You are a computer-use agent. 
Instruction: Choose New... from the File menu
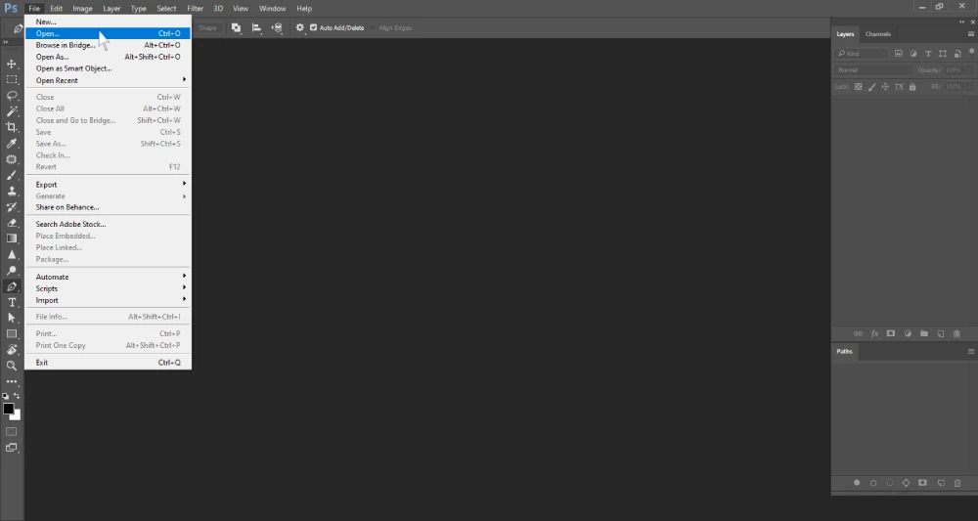(x=108, y=22)
